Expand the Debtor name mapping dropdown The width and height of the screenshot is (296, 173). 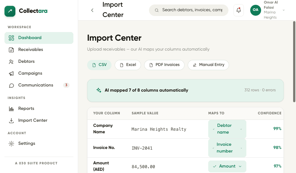(x=227, y=129)
